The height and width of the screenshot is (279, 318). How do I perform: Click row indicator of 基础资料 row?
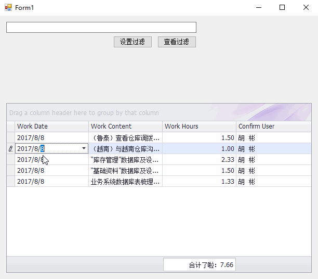[11, 171]
